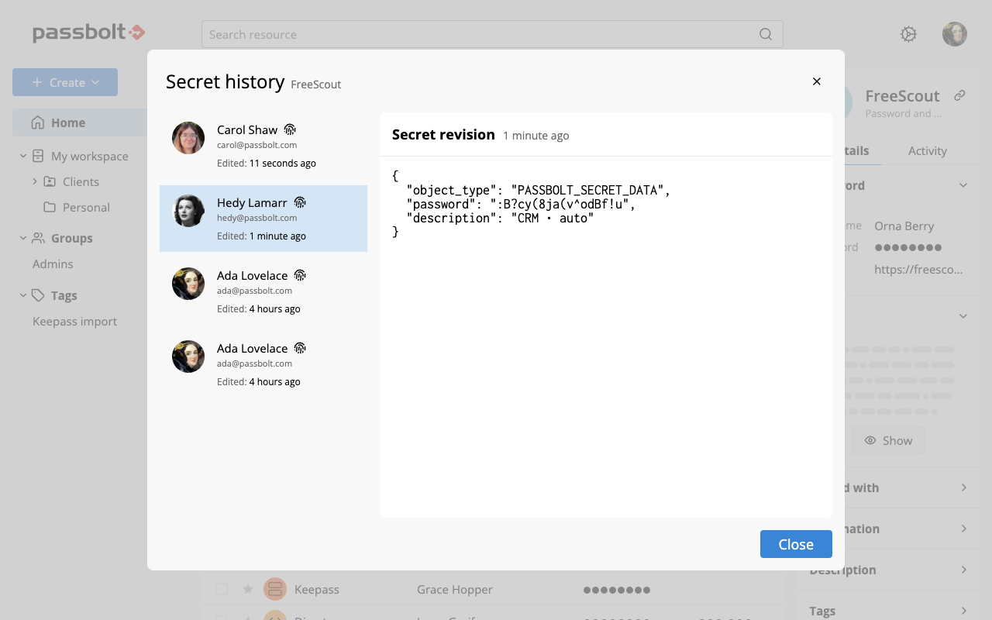The width and height of the screenshot is (992, 620).
Task: Select the Keepass import tag
Action: 74,321
